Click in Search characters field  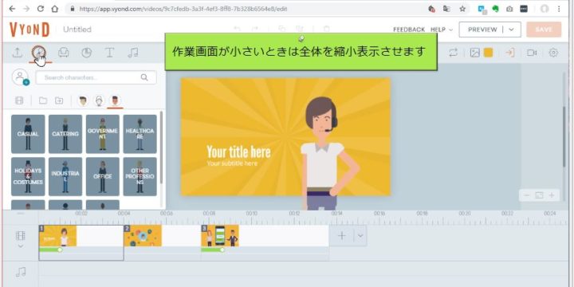tap(96, 77)
